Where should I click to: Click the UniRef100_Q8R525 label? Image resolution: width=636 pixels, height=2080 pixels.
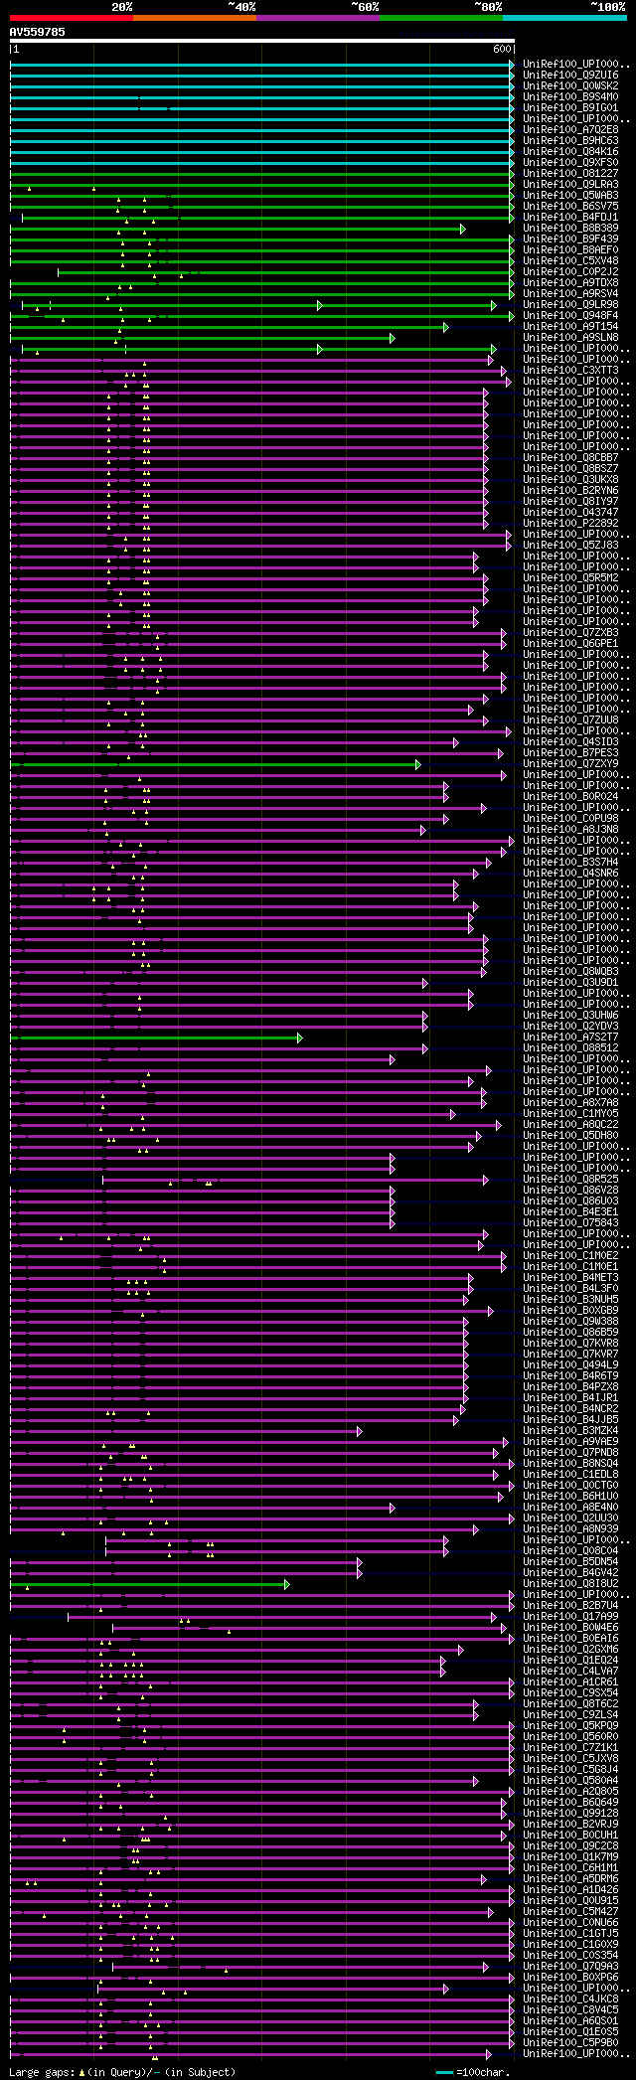click(570, 1180)
